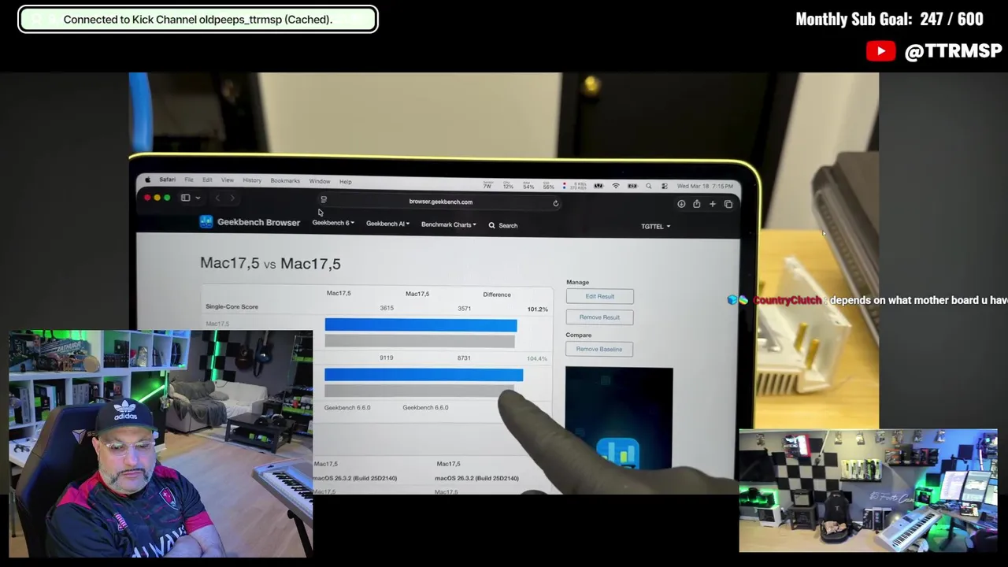
Task: Open the File menu
Action: click(189, 180)
